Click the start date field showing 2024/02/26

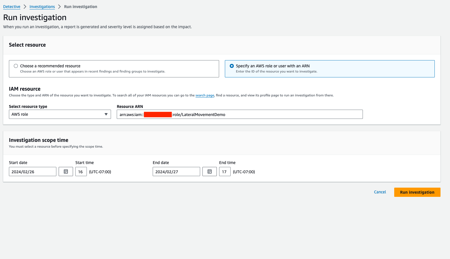(x=32, y=171)
